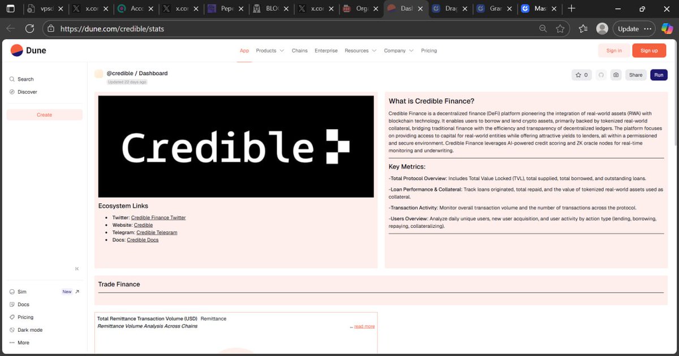Switch to the BLO browser tab
This screenshot has height=356, width=679.
pos(270,8)
